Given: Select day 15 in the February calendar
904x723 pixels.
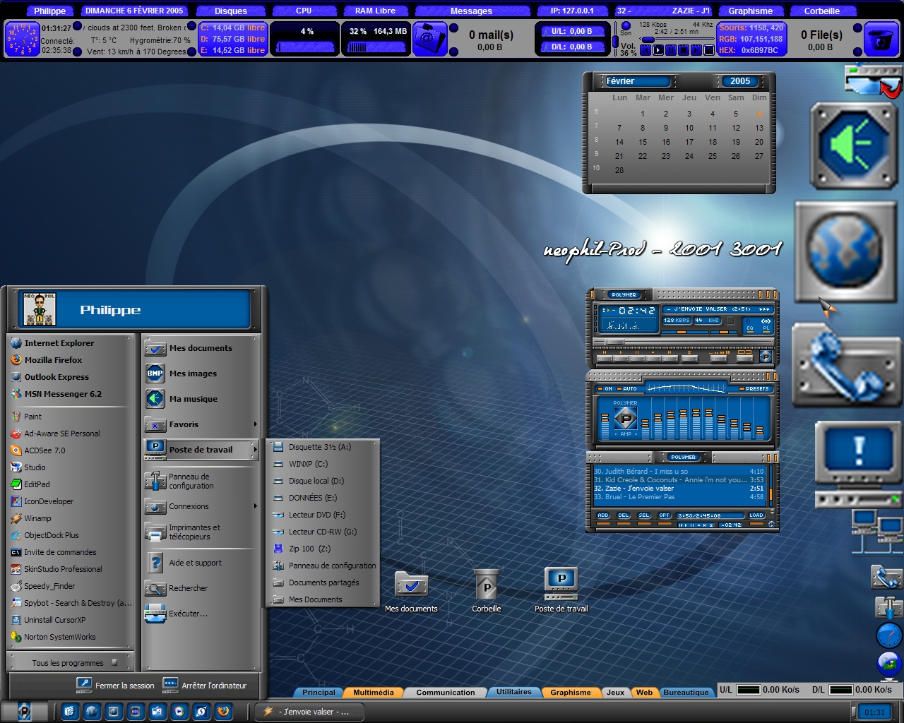Looking at the screenshot, I should (x=643, y=142).
